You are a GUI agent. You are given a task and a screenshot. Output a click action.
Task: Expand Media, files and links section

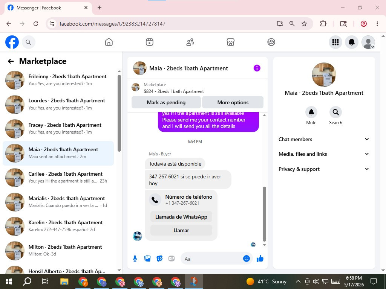[x=324, y=154]
